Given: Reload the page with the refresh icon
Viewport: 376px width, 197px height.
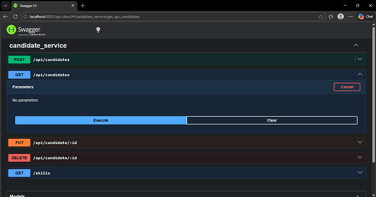Looking at the screenshot, I should click(15, 16).
